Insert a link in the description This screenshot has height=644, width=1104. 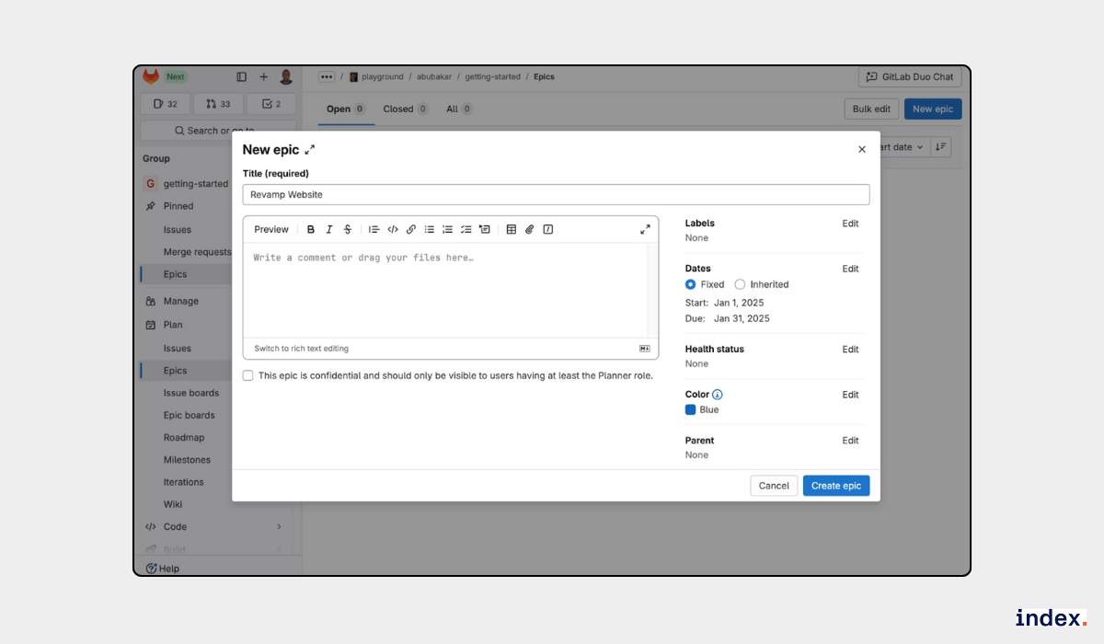411,230
